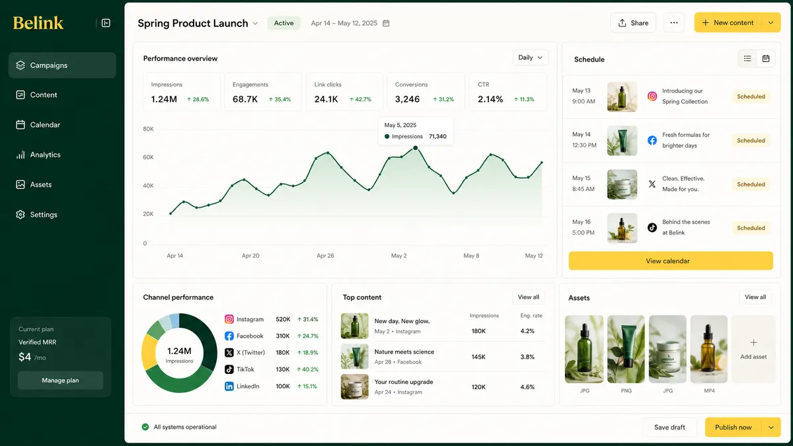Select the Conversions metric card

pyautogui.click(x=426, y=92)
